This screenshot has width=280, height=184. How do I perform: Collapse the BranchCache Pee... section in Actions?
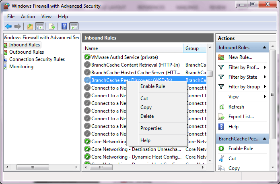(264, 139)
